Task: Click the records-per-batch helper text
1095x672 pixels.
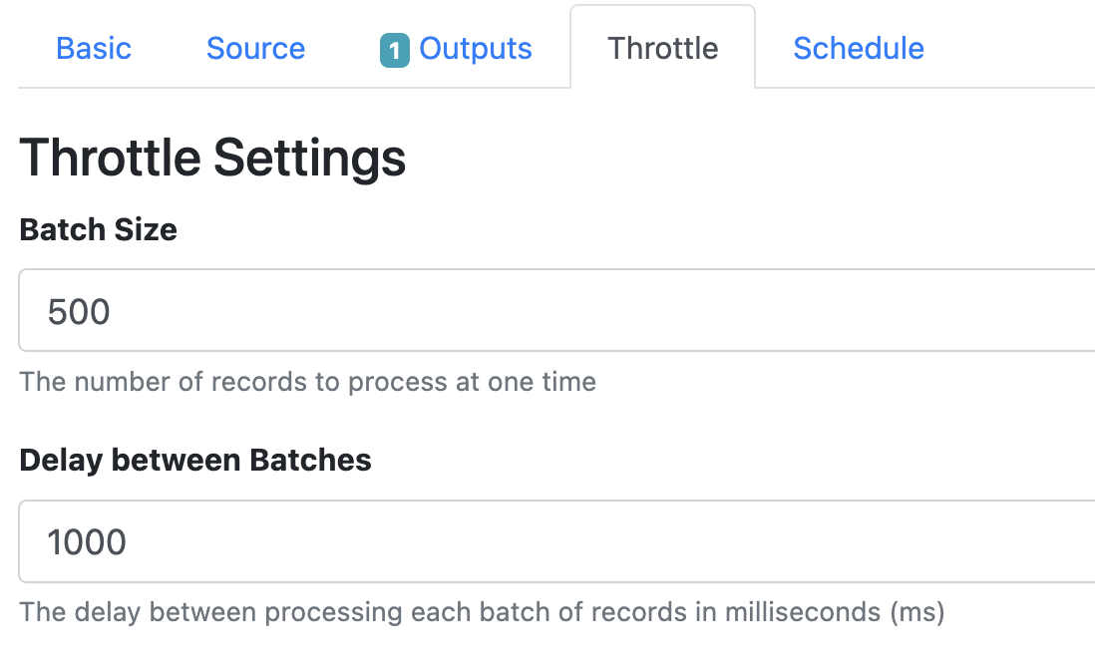Action: click(307, 382)
